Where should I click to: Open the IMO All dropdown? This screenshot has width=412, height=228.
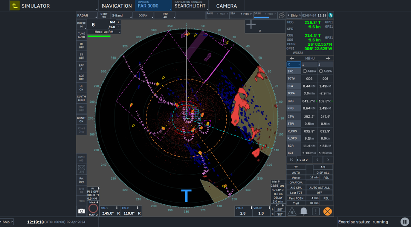point(165,15)
